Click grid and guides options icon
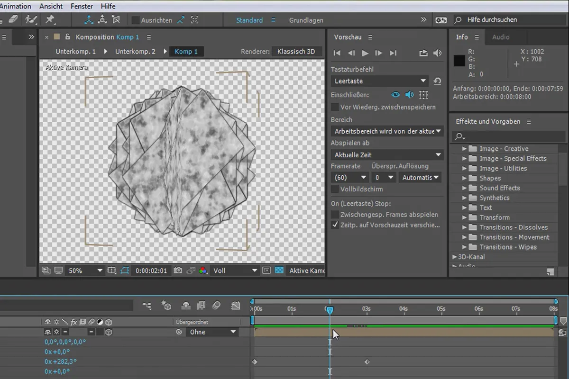The height and width of the screenshot is (379, 569). (111, 271)
